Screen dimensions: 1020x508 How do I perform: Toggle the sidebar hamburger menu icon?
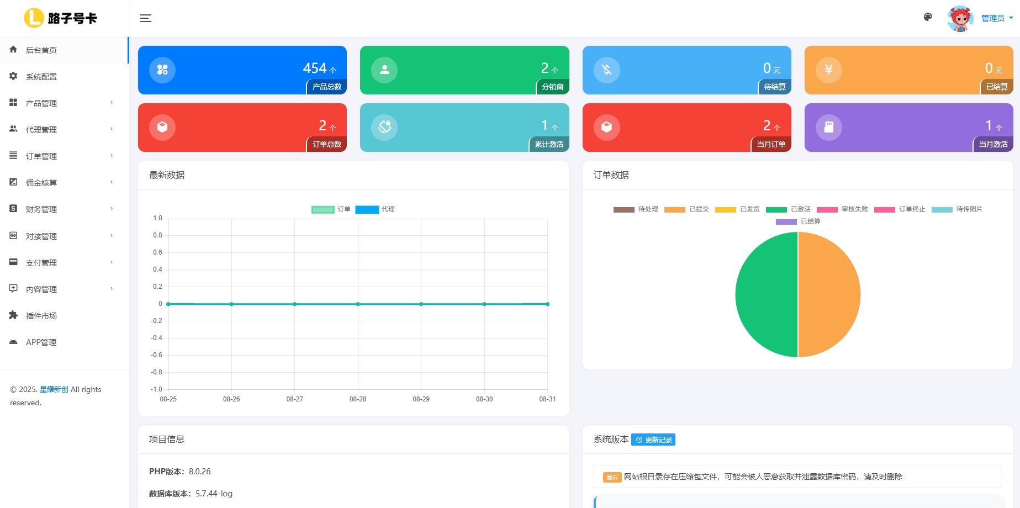pyautogui.click(x=146, y=19)
